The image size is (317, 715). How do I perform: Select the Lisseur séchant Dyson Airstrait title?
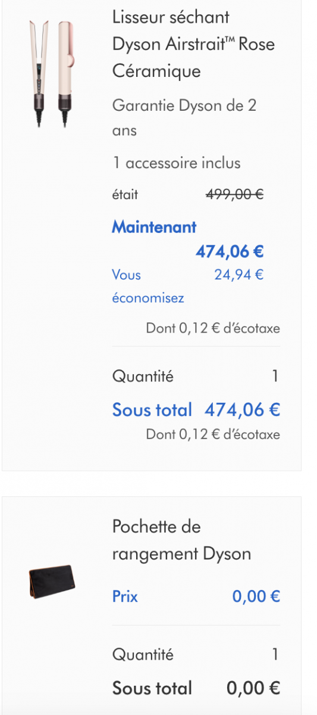pos(194,44)
